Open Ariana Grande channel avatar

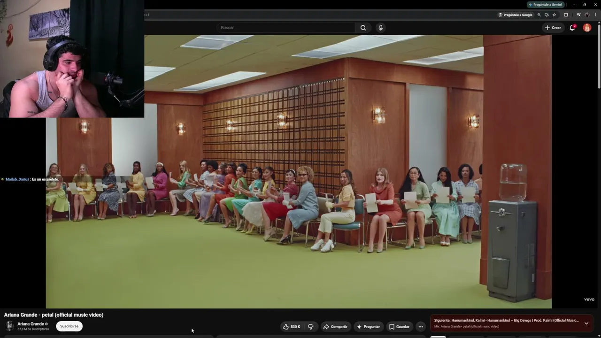pyautogui.click(x=9, y=326)
